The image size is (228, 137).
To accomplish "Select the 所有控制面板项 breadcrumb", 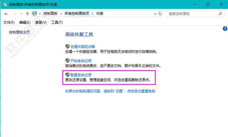I will (x=77, y=14).
